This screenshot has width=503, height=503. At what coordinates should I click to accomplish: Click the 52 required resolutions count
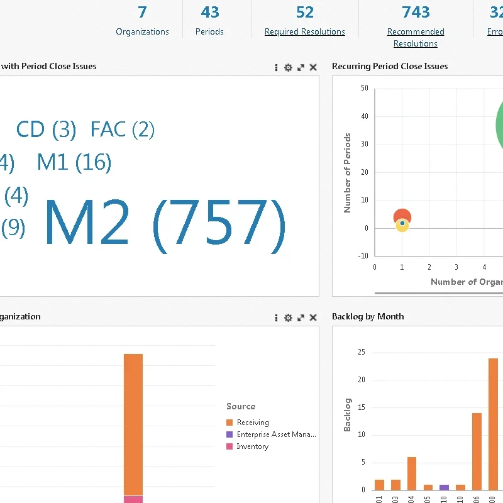tap(305, 12)
